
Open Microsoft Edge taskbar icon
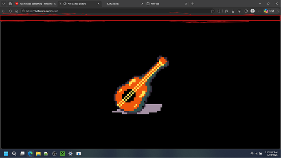click(x=30, y=154)
